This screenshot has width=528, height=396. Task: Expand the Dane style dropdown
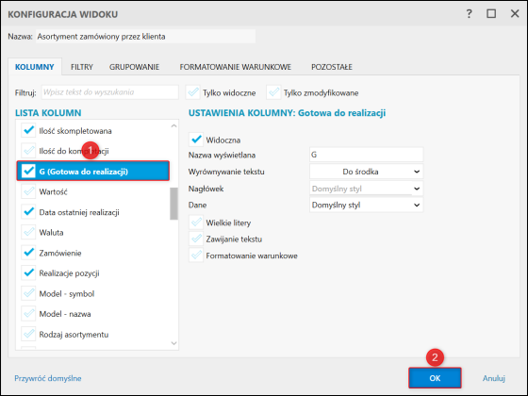pos(366,205)
